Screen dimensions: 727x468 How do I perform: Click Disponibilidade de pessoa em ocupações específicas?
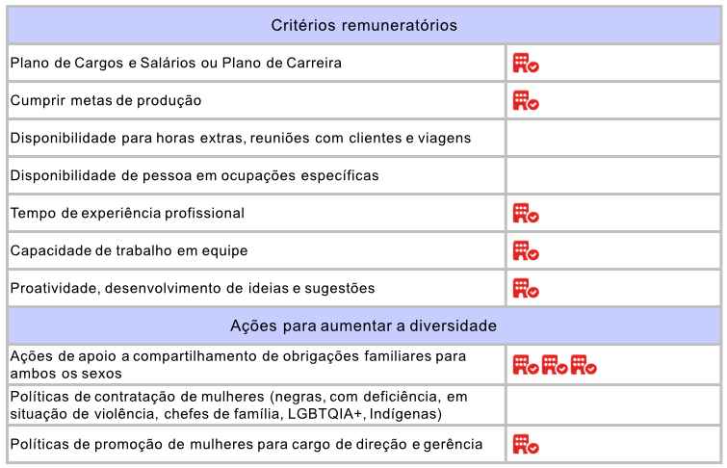tap(195, 175)
